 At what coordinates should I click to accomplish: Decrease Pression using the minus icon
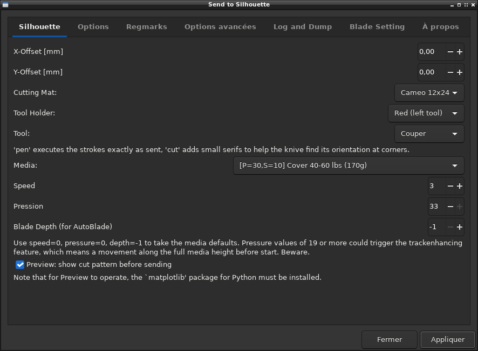[450, 207]
